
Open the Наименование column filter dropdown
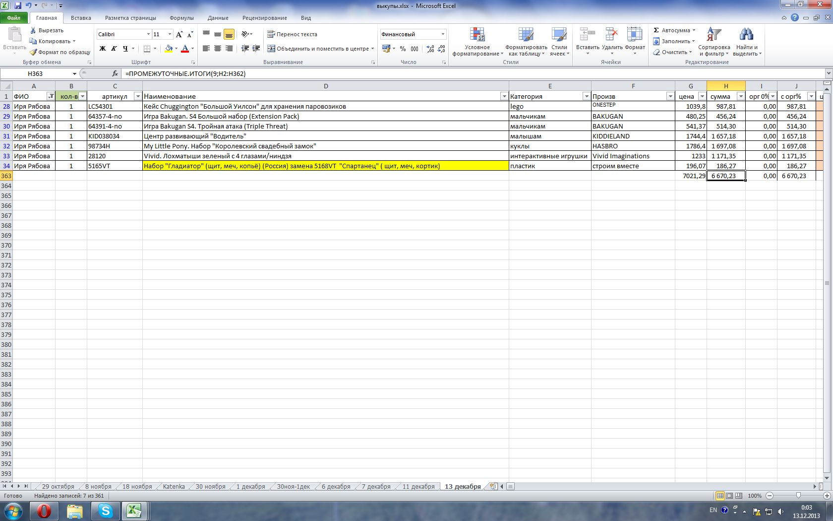(504, 96)
